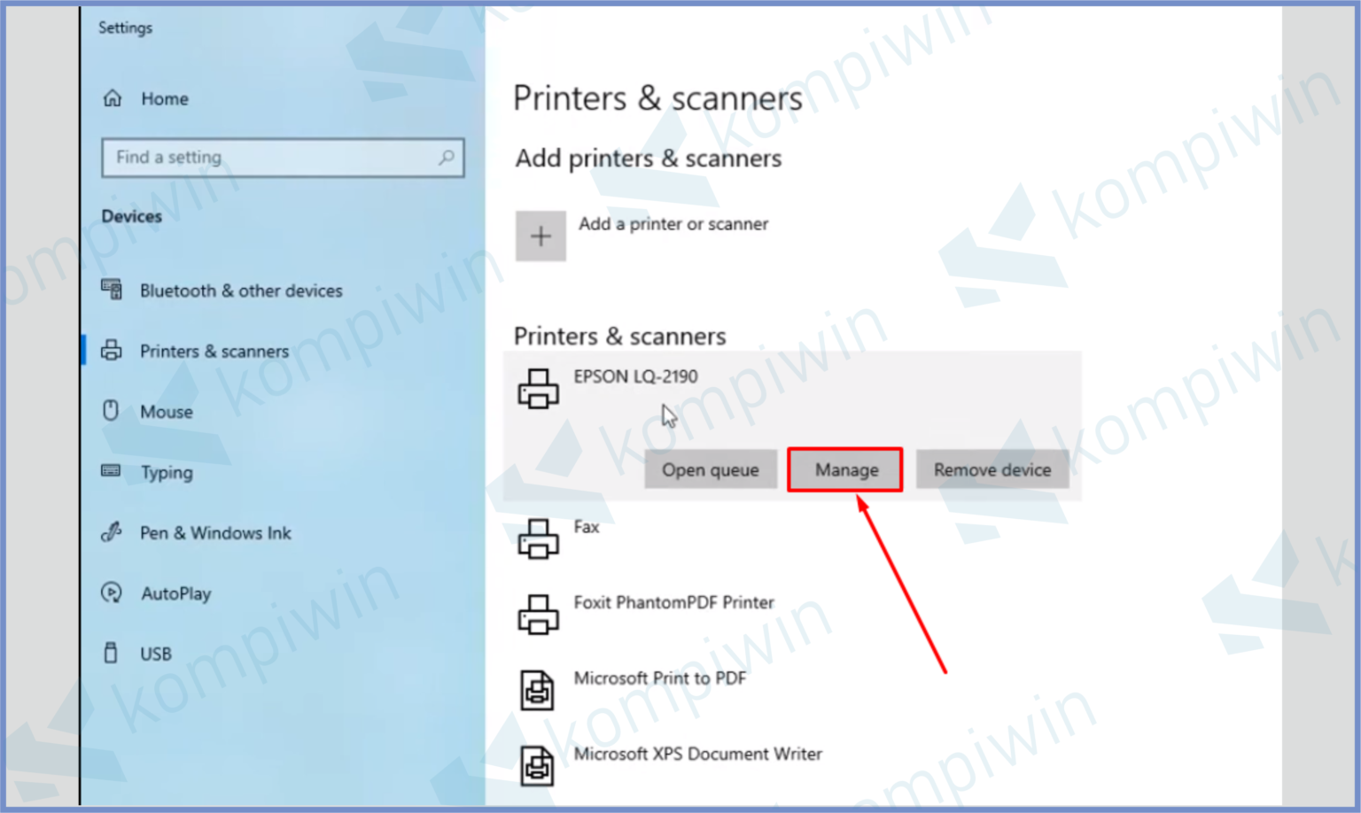Select the Mouse icon in the sidebar

112,411
